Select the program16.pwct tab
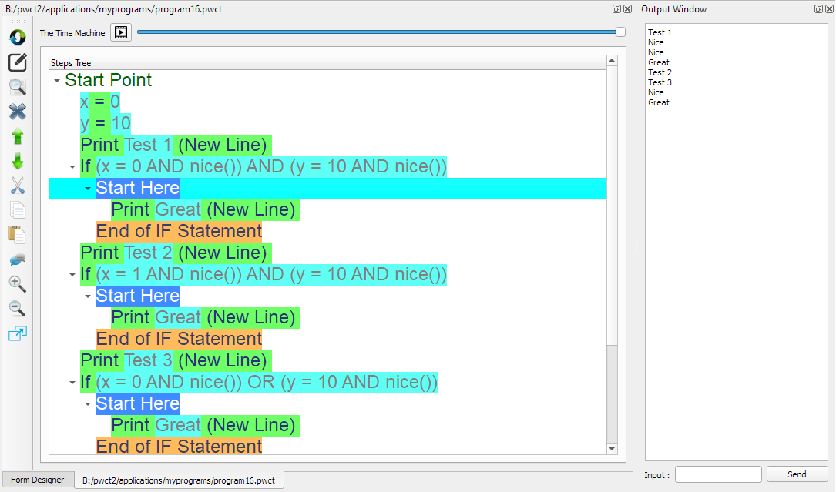 coord(180,480)
